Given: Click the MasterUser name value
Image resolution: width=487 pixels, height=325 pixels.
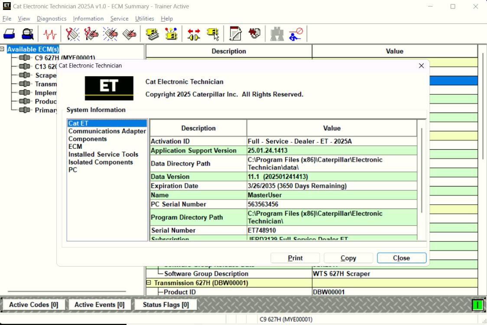Looking at the screenshot, I should coord(265,195).
